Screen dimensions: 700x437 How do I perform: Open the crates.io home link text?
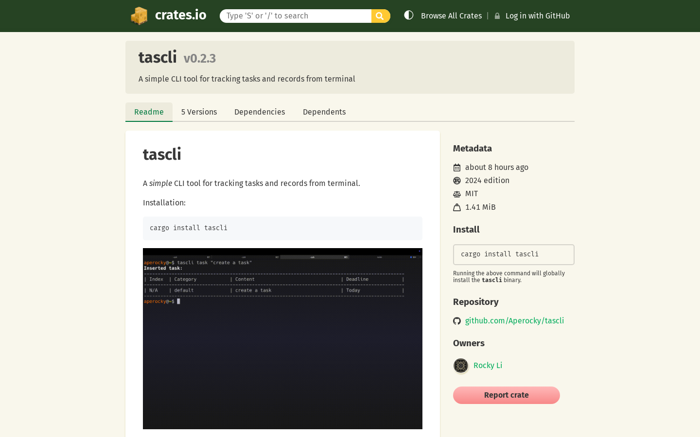tap(180, 16)
